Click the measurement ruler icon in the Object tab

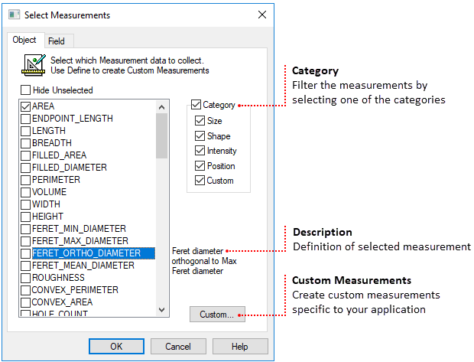32,66
